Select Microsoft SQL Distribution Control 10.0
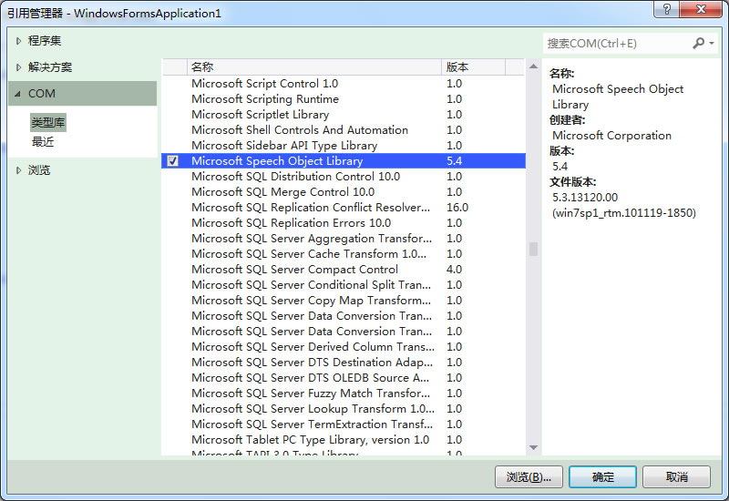The image size is (729, 501). (344, 177)
